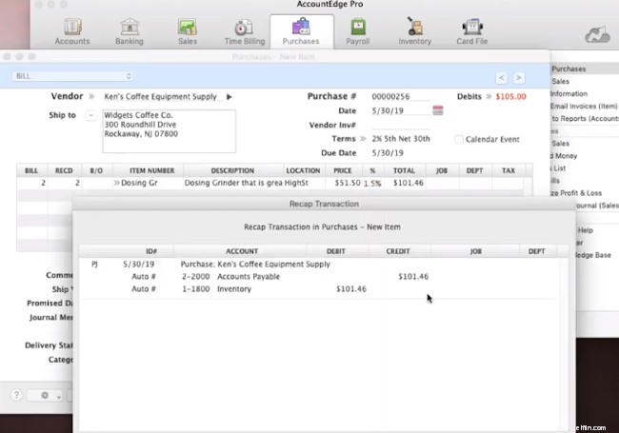Click the Purchase # input field
This screenshot has width=619, height=433.
(x=398, y=97)
